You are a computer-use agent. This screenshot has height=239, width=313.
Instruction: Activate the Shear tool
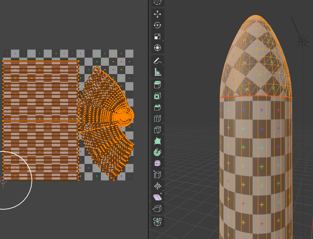157,197
